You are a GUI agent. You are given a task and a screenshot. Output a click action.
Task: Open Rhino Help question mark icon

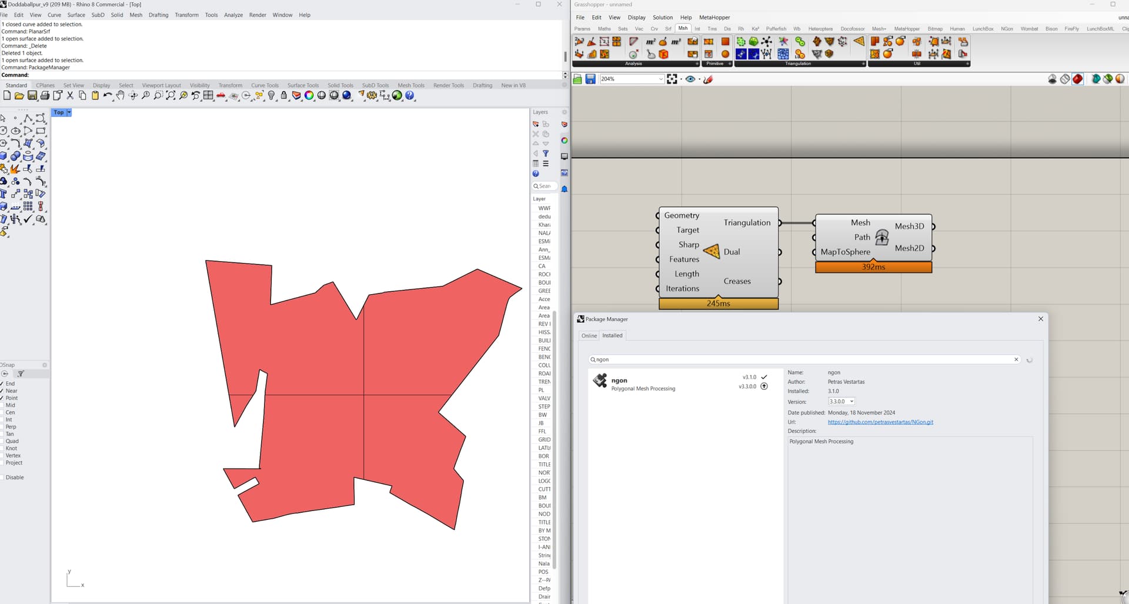coord(410,95)
